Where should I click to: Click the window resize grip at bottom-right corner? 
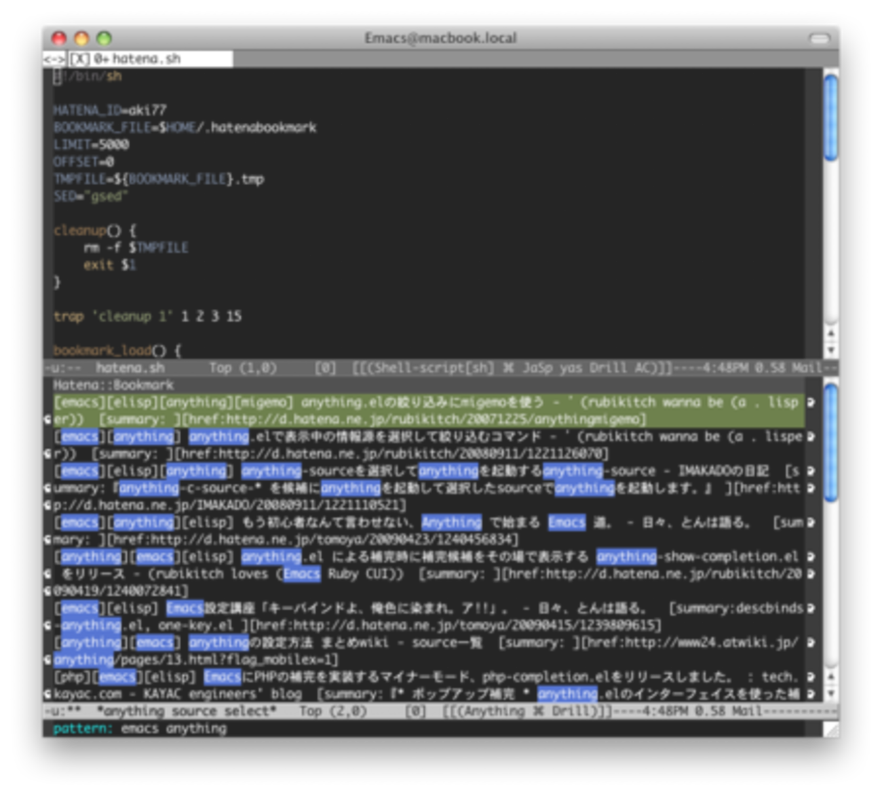[830, 729]
